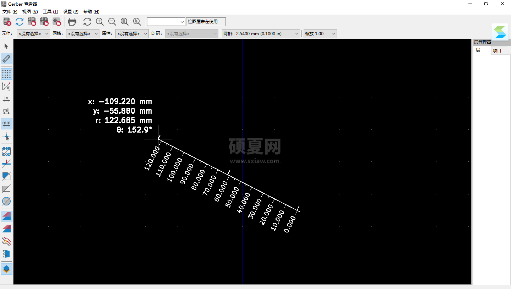This screenshot has width=511, height=289.
Task: Click the print icon
Action: 72,22
